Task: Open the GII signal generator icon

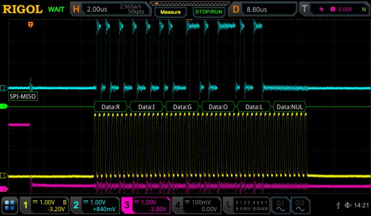Action: coord(300,205)
